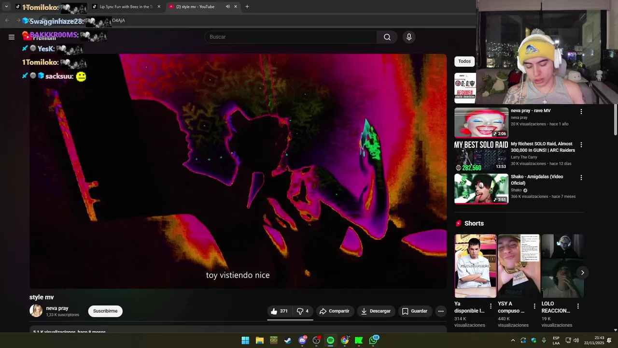Open the ESP LAA language switcher

[556, 340]
